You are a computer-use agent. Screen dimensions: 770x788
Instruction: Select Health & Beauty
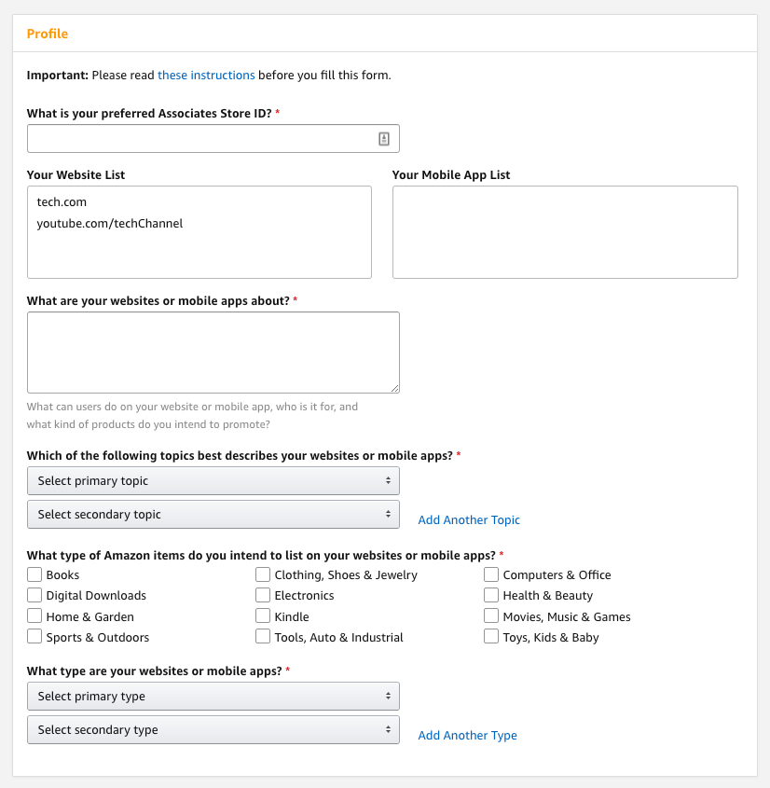click(x=491, y=595)
